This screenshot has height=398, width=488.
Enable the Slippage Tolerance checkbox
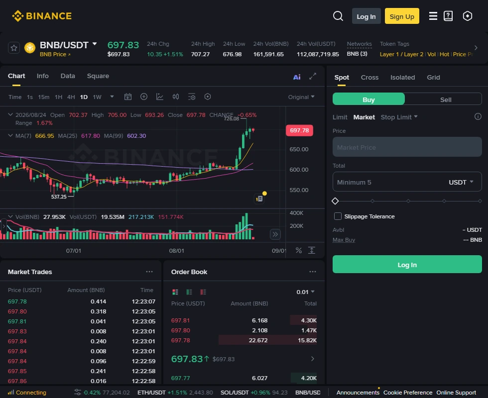coord(338,216)
